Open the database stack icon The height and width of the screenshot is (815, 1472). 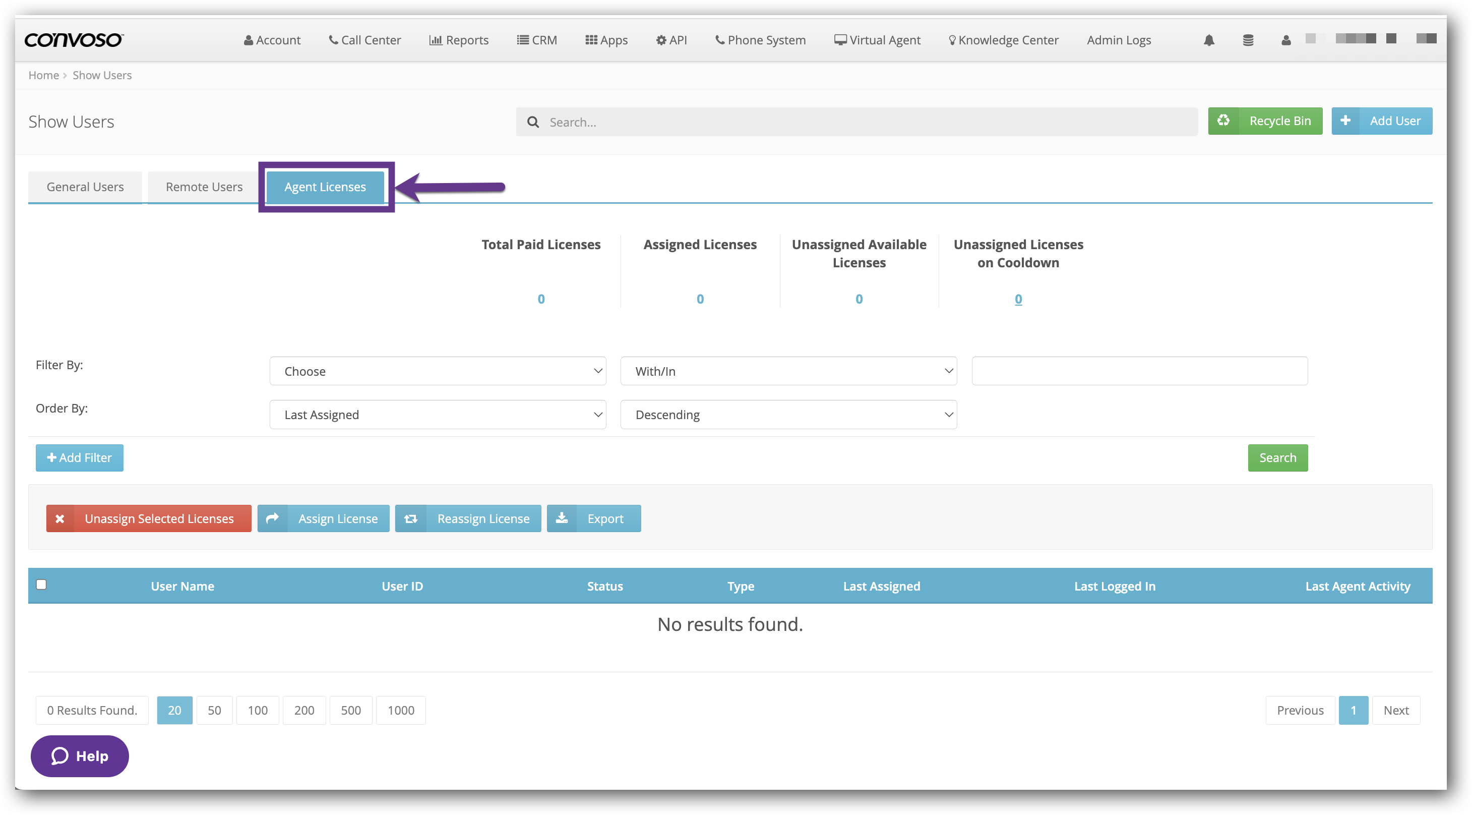(x=1248, y=40)
